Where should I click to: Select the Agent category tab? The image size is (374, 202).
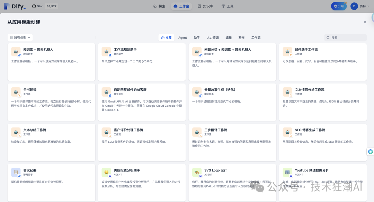pos(182,38)
